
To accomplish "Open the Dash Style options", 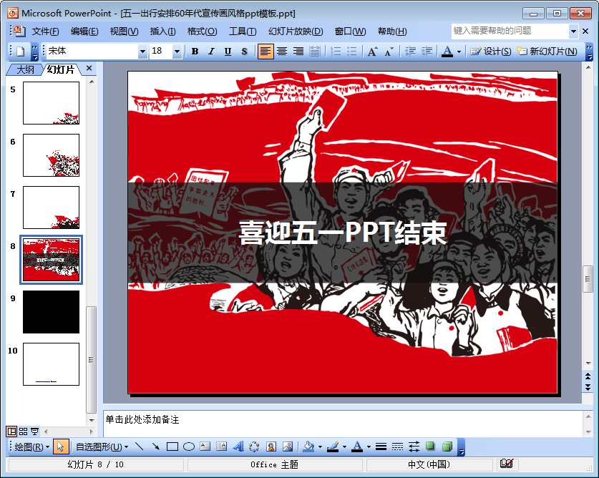I will [397, 447].
